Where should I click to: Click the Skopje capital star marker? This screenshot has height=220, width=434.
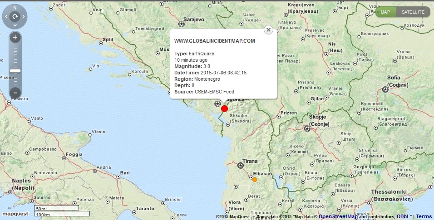[307, 128]
